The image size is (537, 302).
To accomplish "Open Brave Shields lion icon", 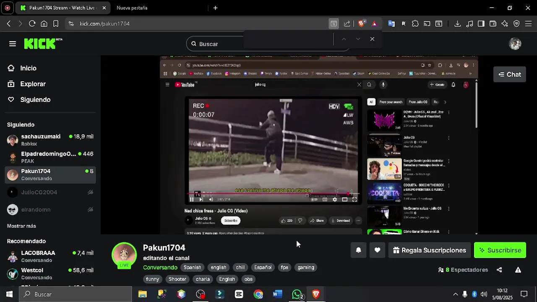I will [361, 24].
